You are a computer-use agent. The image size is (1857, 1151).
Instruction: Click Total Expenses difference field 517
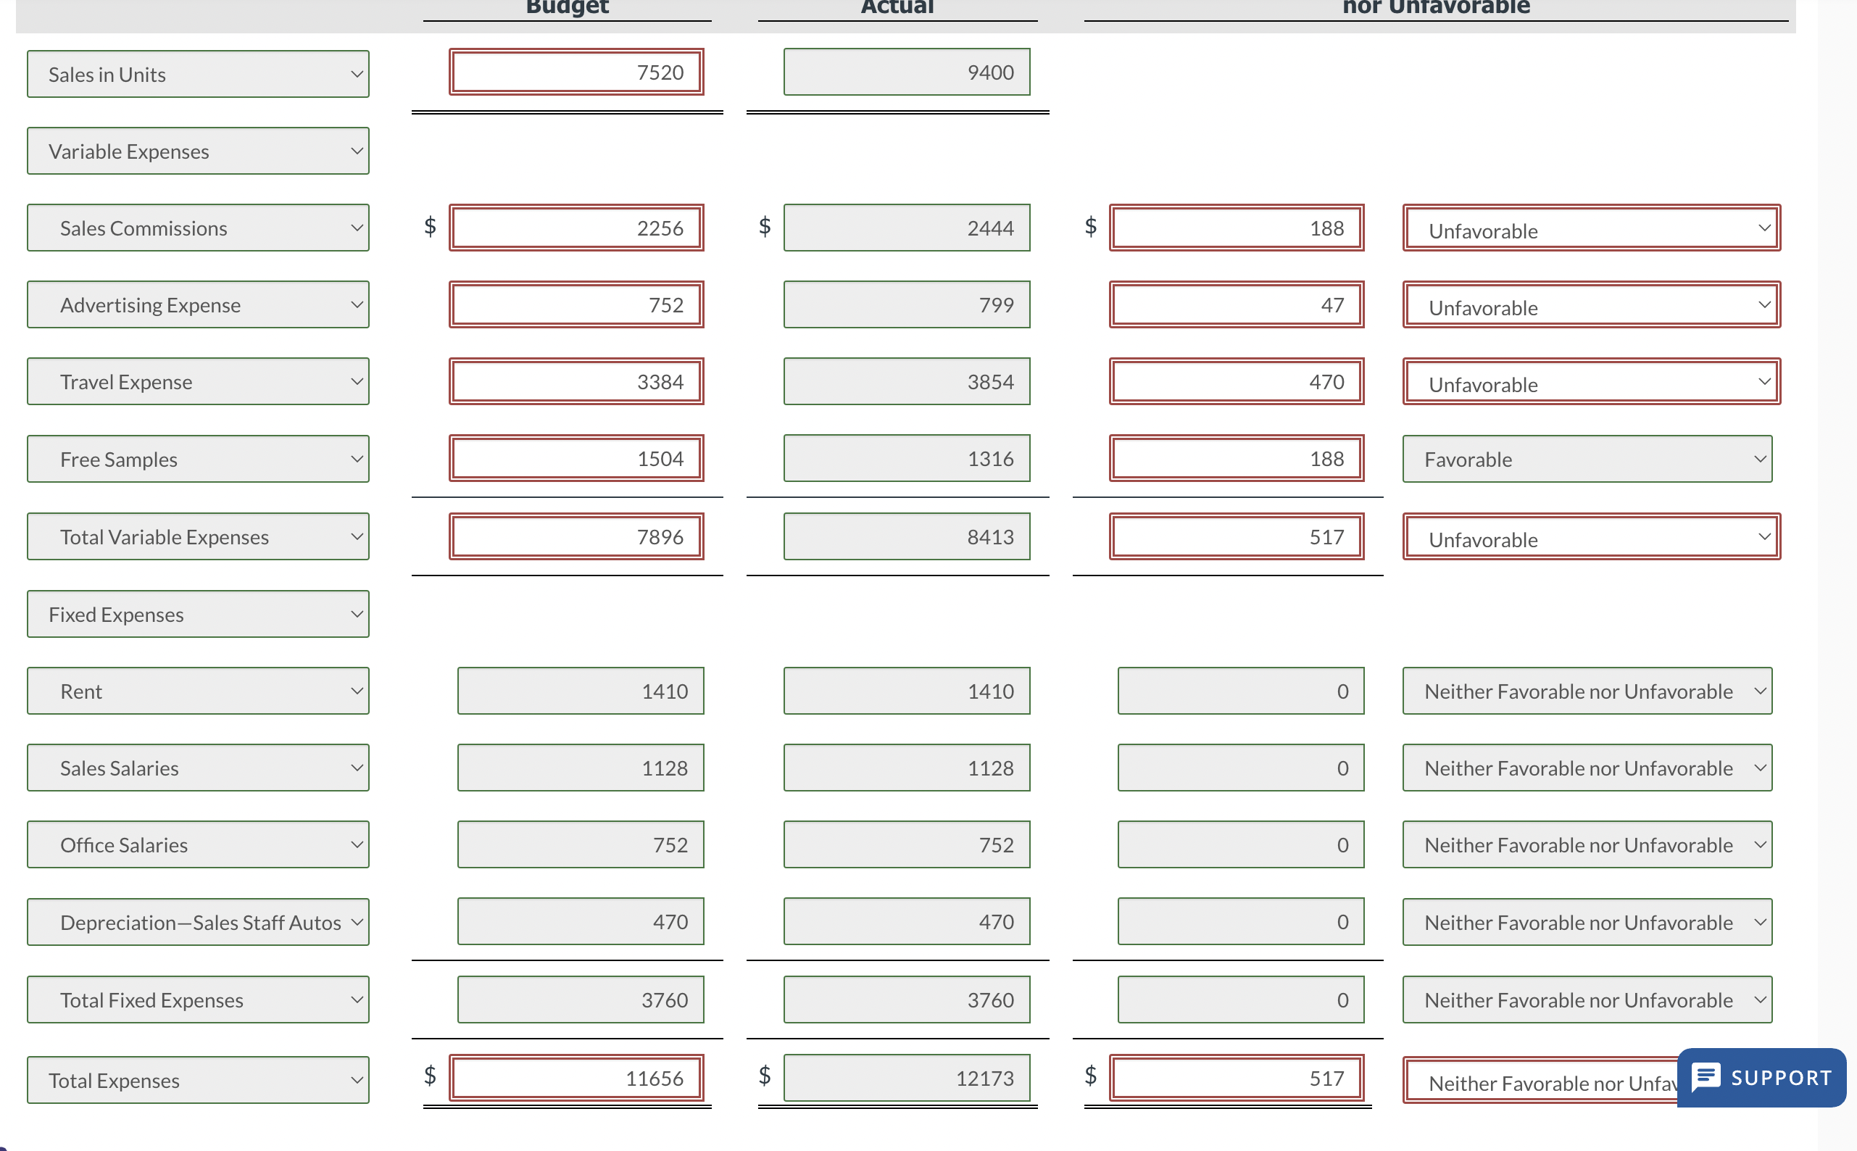(1236, 1078)
